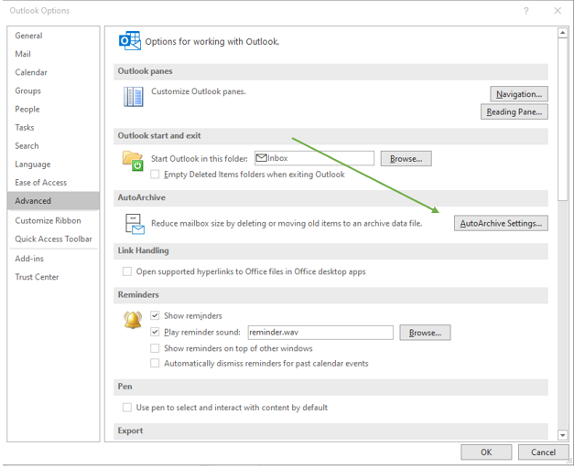574x467 pixels.
Task: Confirm with the OK button
Action: [x=486, y=452]
